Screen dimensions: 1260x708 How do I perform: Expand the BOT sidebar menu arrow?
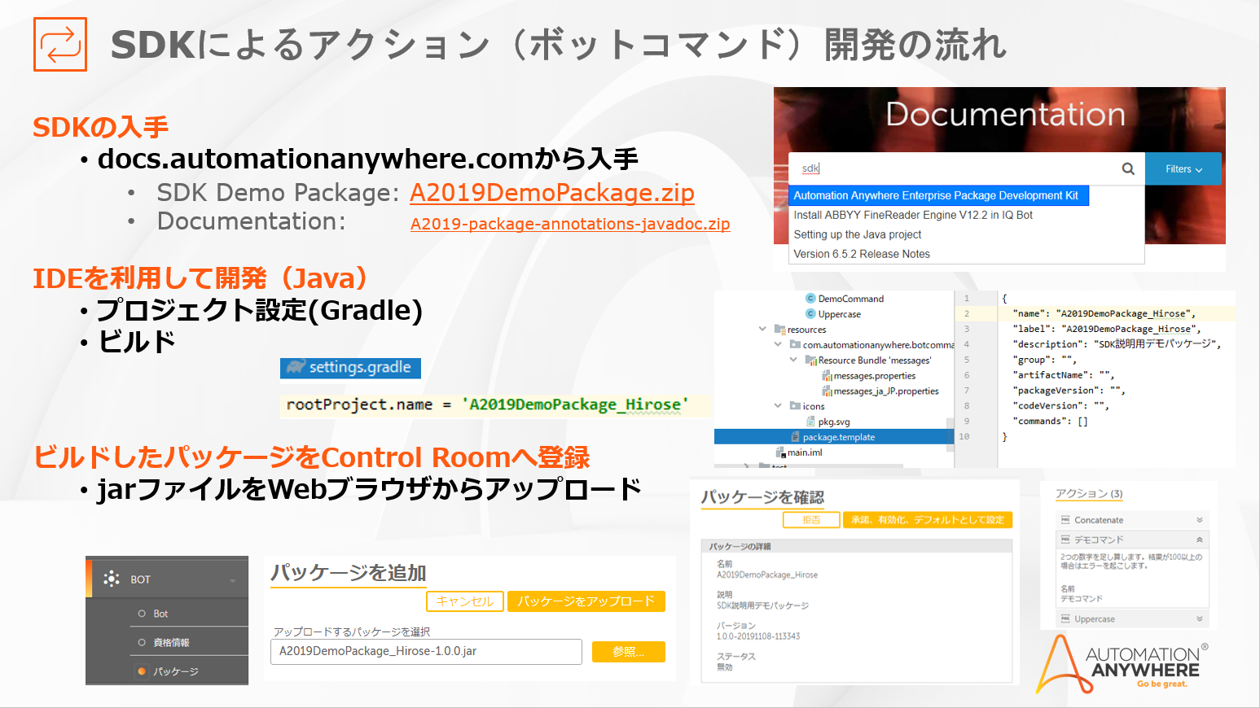click(x=233, y=580)
